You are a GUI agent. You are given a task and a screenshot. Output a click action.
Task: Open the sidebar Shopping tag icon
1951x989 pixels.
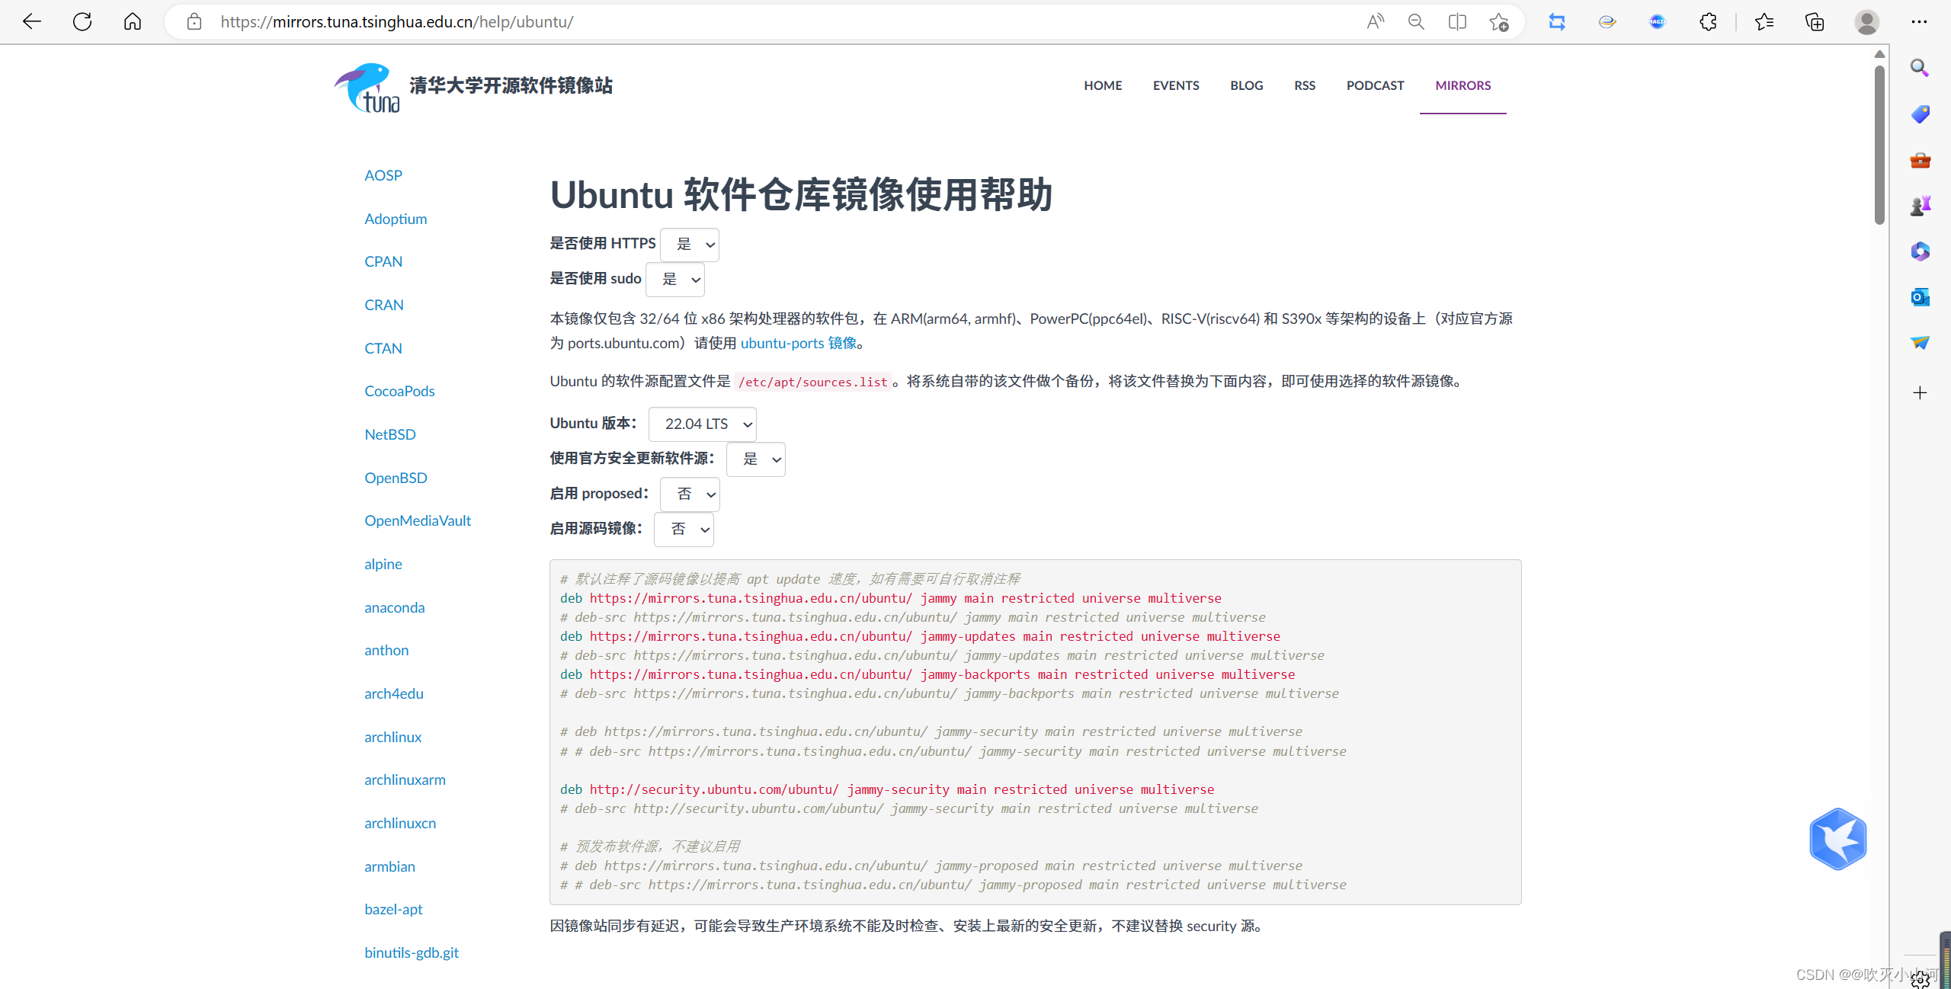coord(1920,114)
